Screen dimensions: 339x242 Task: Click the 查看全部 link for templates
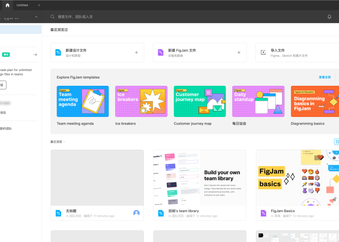tap(325, 77)
